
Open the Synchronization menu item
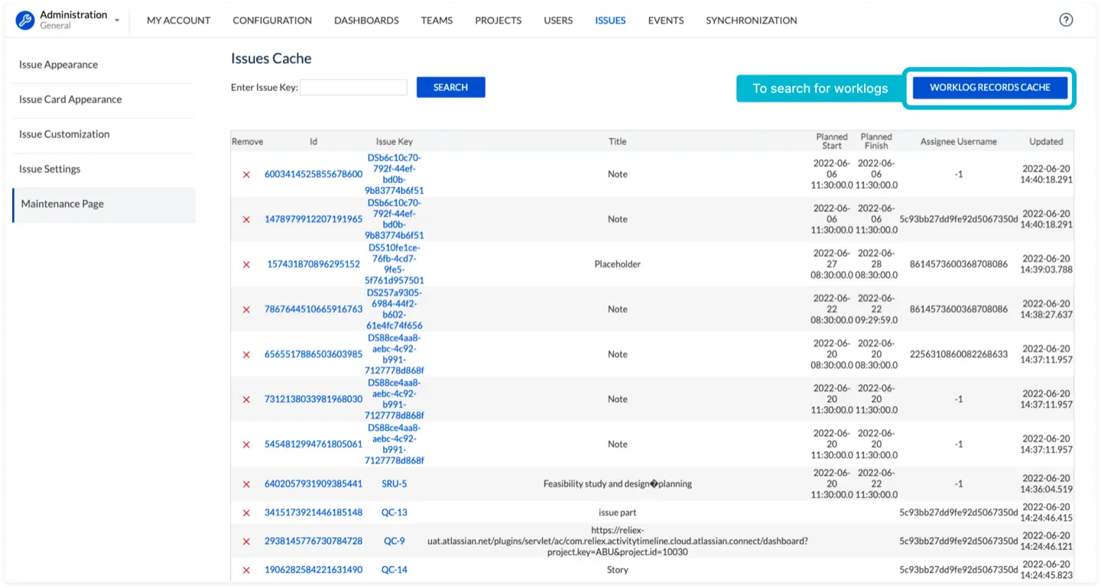751,21
